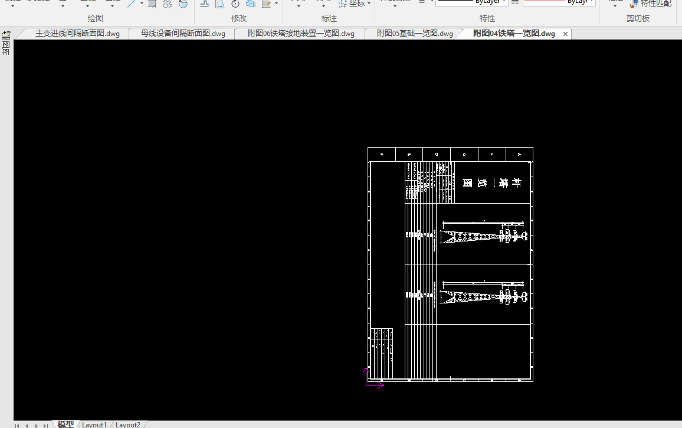
Task: Click the 修改 panel title
Action: coord(239,18)
